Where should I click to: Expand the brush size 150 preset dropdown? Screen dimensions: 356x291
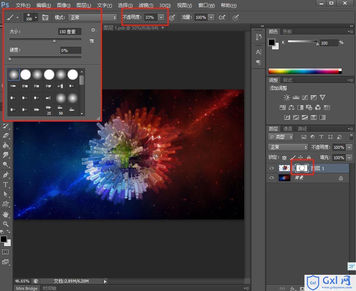point(36,17)
